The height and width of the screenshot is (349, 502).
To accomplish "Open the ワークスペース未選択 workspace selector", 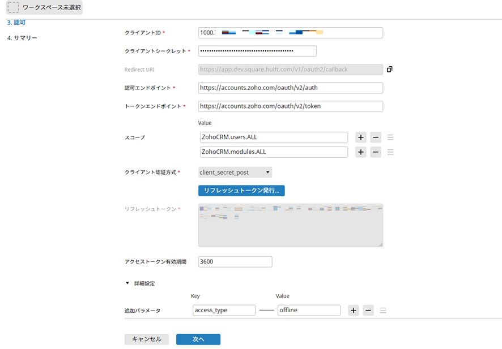I will coord(44,7).
